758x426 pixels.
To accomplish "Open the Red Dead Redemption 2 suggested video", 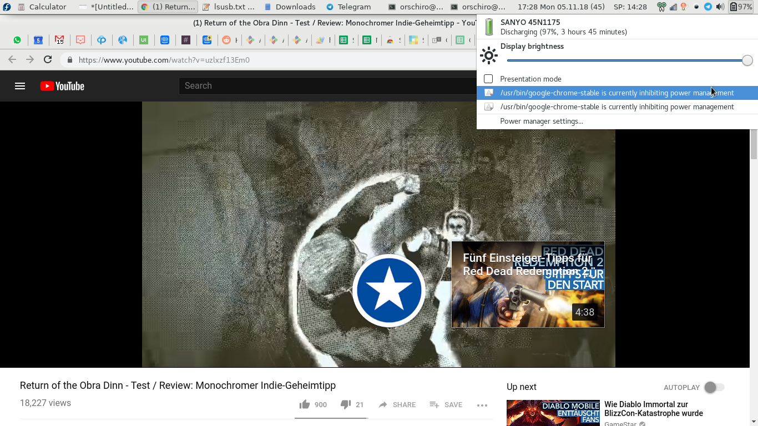I will tap(528, 284).
